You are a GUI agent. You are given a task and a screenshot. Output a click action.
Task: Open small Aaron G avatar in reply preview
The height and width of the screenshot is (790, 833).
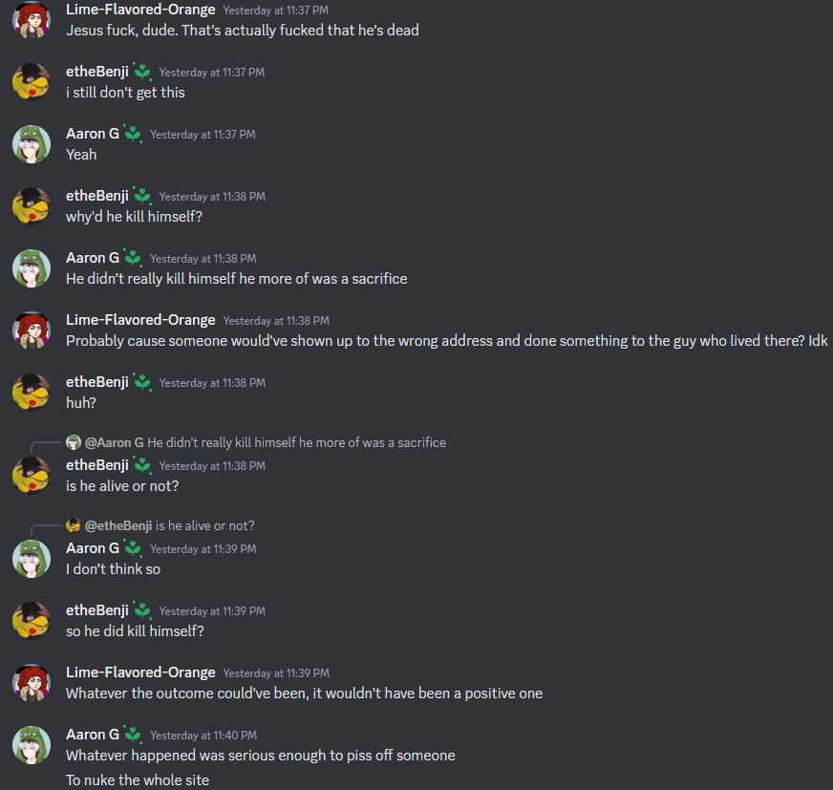[74, 442]
